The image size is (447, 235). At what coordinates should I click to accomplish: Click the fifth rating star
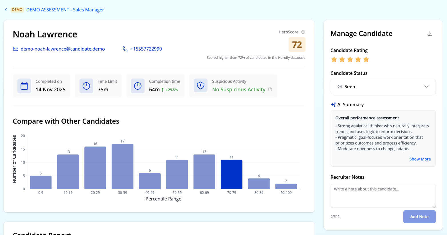click(366, 59)
